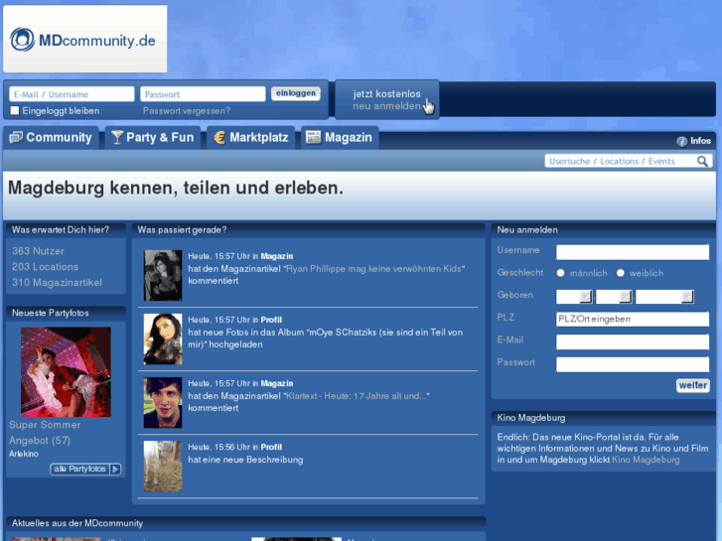The width and height of the screenshot is (722, 541).
Task: Toggle the Eingeloggt bleiben checkbox
Action: click(x=15, y=110)
